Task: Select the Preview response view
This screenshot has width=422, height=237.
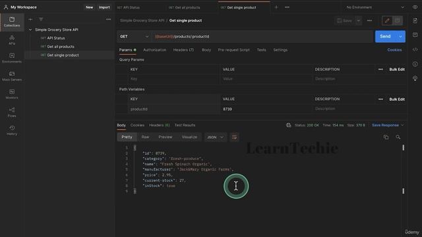Action: tap(166, 138)
